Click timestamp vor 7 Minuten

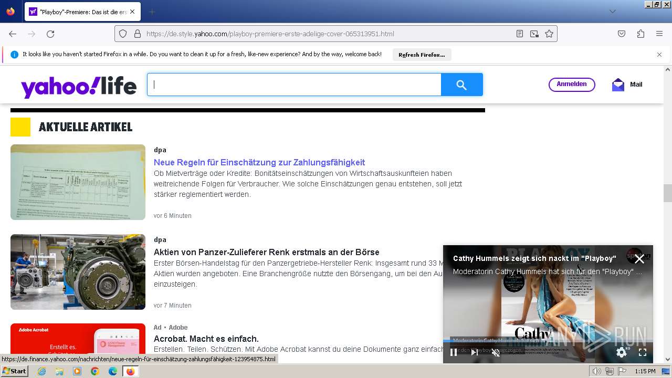click(173, 305)
